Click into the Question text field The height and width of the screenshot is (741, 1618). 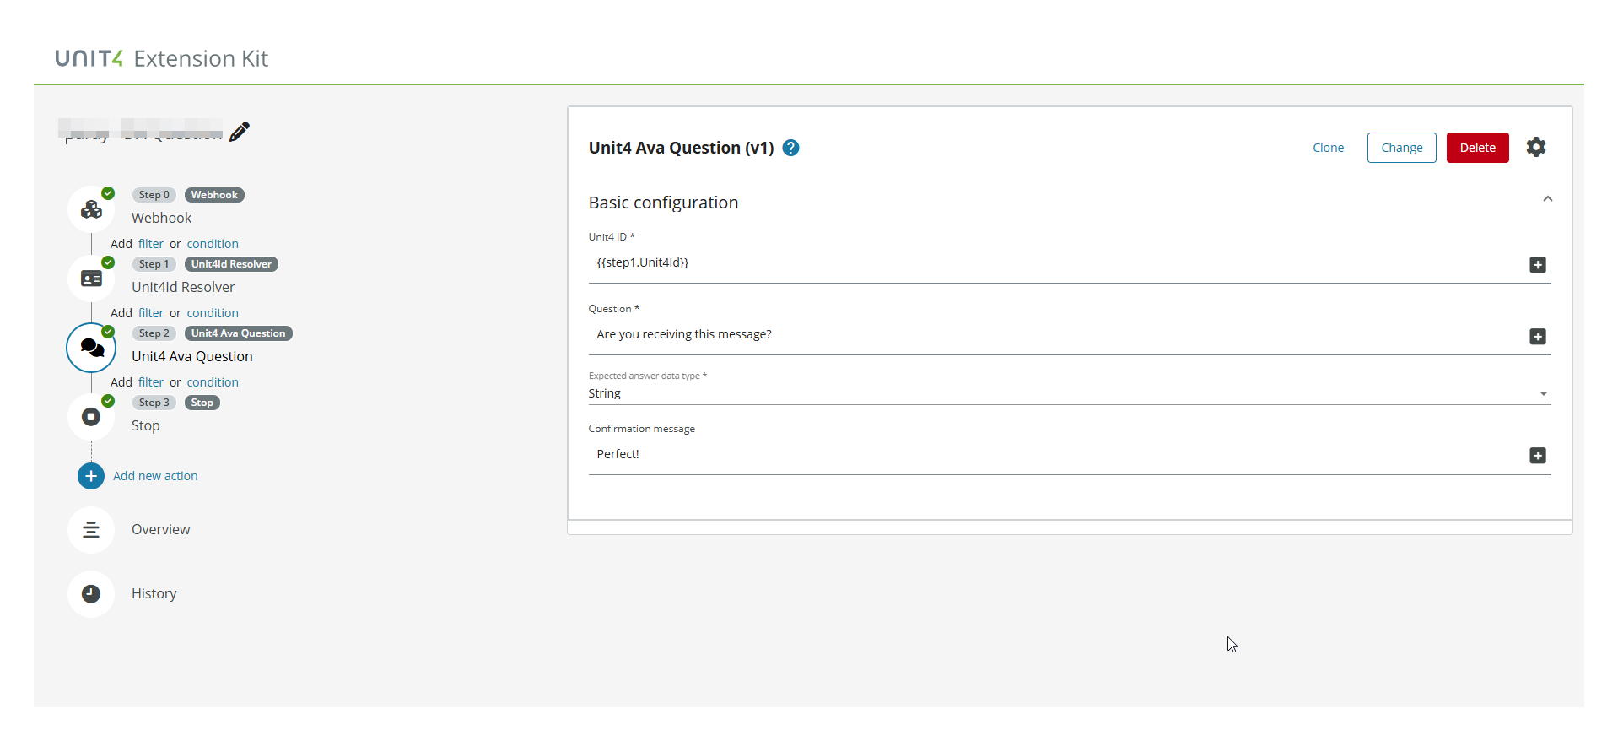pyautogui.click(x=1054, y=335)
